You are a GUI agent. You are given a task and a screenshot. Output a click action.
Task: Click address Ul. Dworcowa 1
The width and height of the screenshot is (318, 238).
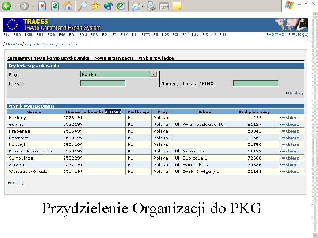pos(191,158)
